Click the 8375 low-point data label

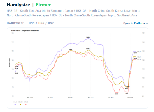[117, 94]
